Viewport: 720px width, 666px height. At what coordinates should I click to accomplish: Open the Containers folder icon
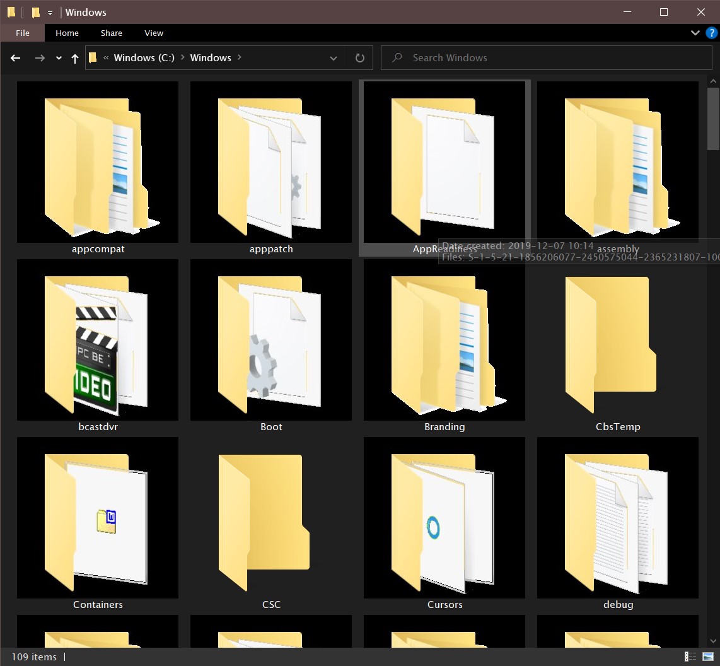tap(98, 518)
